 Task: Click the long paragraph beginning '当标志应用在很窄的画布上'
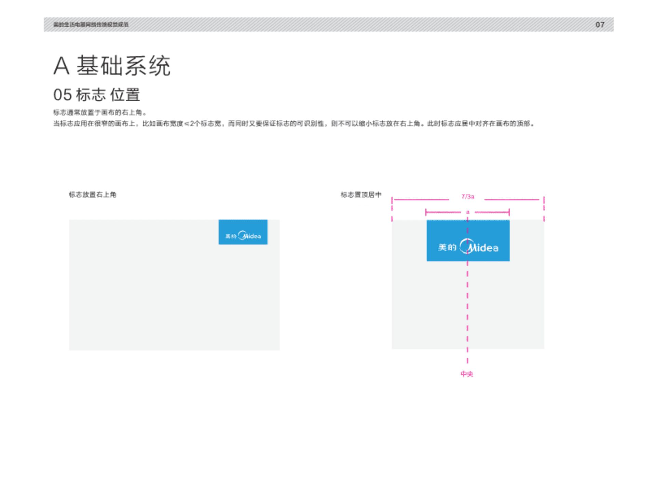click(x=294, y=123)
